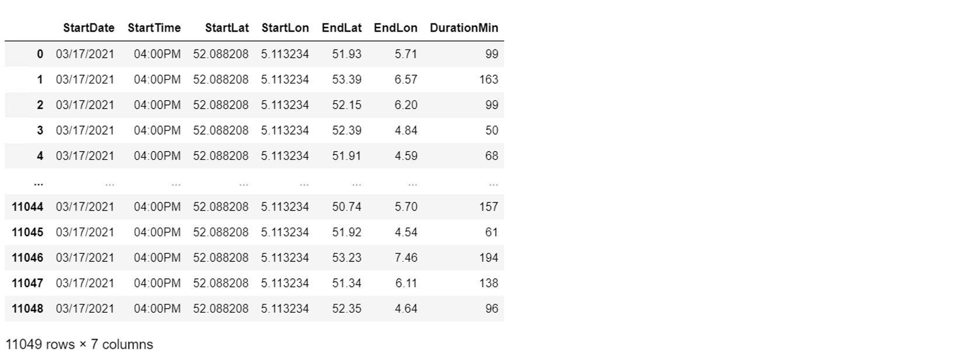The image size is (974, 364).
Task: Click the EndLat value 53.39
Action: 347,80
